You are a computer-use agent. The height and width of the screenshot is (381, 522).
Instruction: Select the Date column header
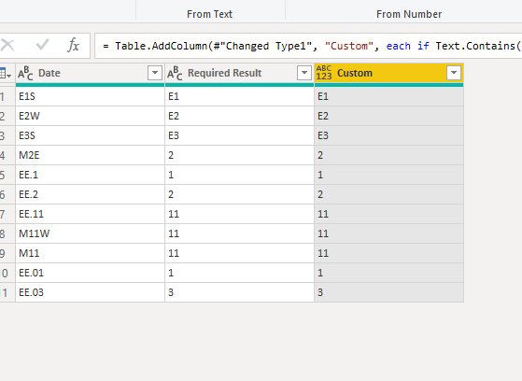click(x=90, y=73)
